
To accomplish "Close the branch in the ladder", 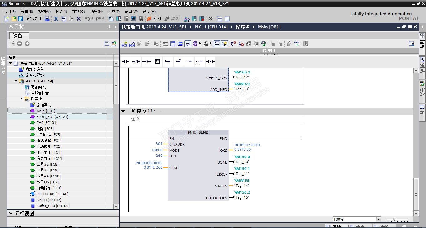I will tap(178, 62).
